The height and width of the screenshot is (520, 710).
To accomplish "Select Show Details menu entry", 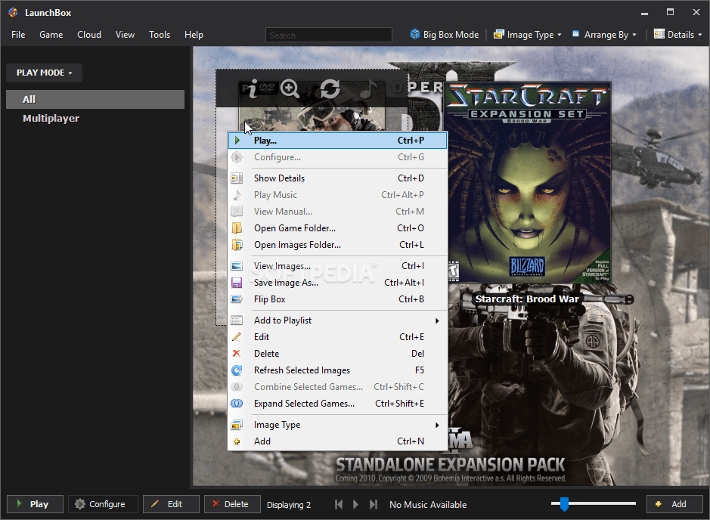I will (337, 178).
